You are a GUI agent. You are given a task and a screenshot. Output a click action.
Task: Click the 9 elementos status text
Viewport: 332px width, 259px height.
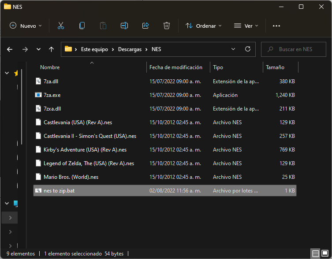coord(21,254)
